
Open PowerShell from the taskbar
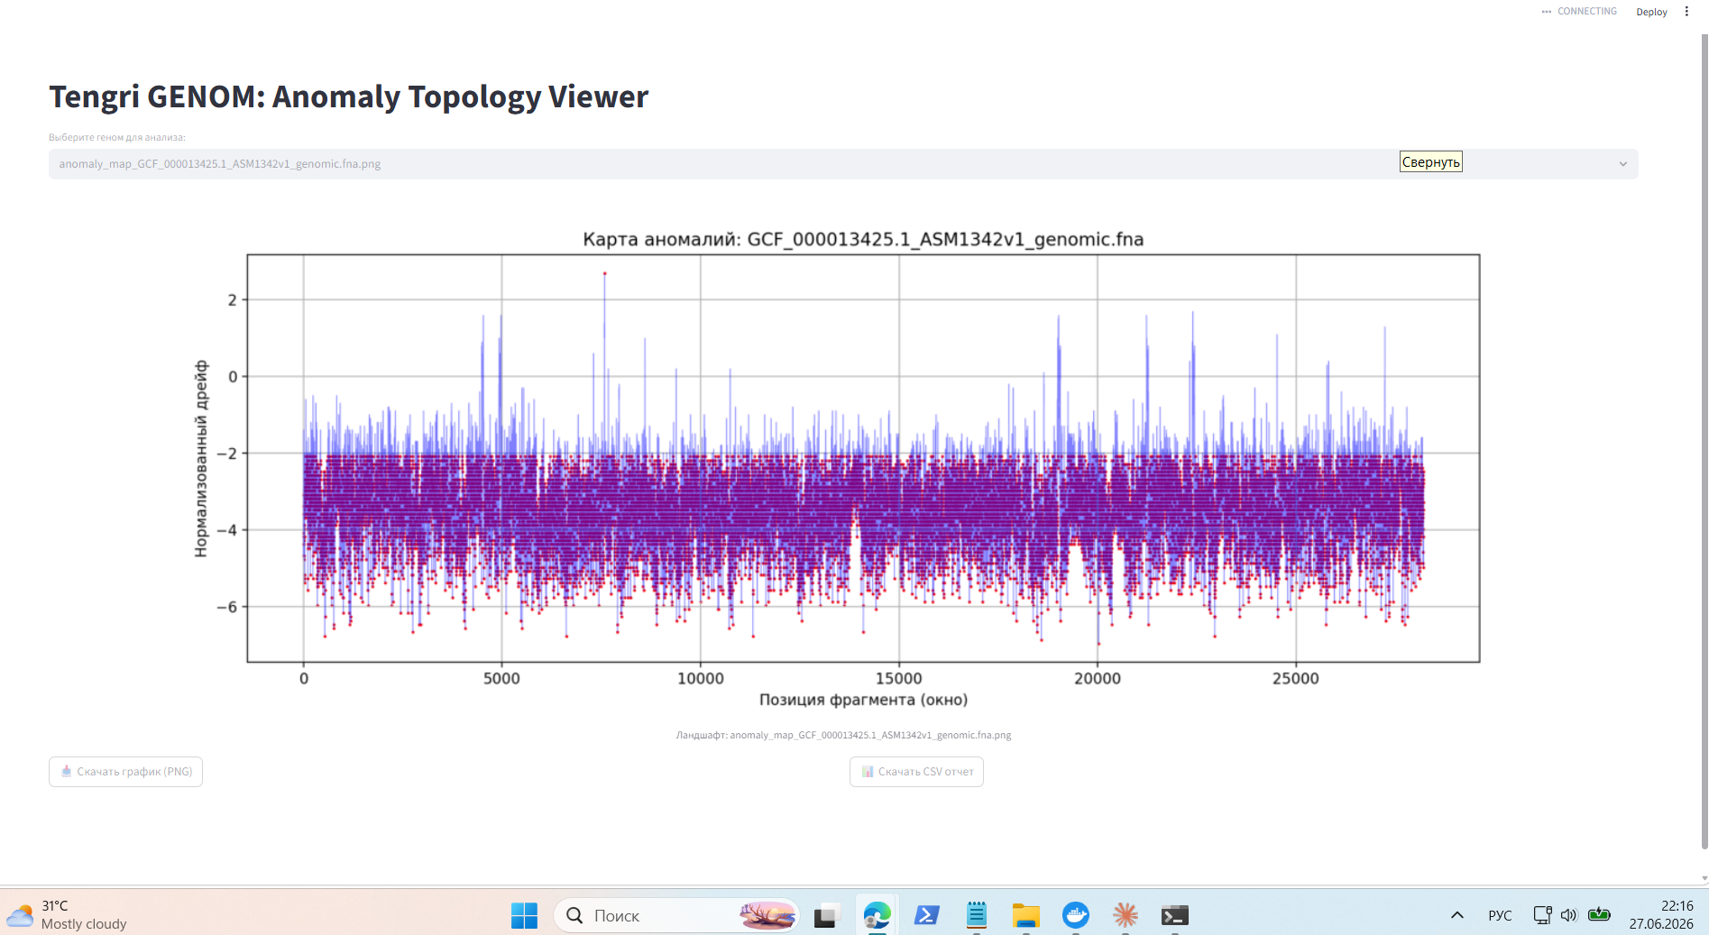[x=926, y=915]
